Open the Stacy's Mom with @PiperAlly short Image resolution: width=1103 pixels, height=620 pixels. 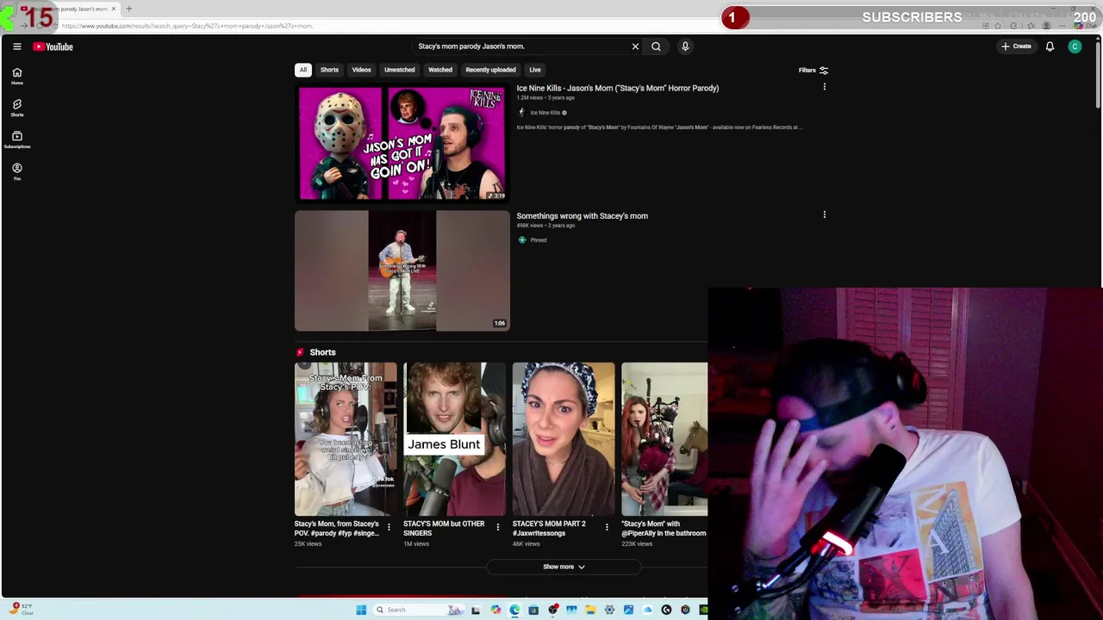point(664,439)
